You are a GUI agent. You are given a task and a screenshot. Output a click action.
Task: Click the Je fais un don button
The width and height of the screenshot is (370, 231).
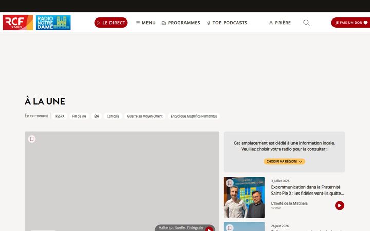(350, 23)
